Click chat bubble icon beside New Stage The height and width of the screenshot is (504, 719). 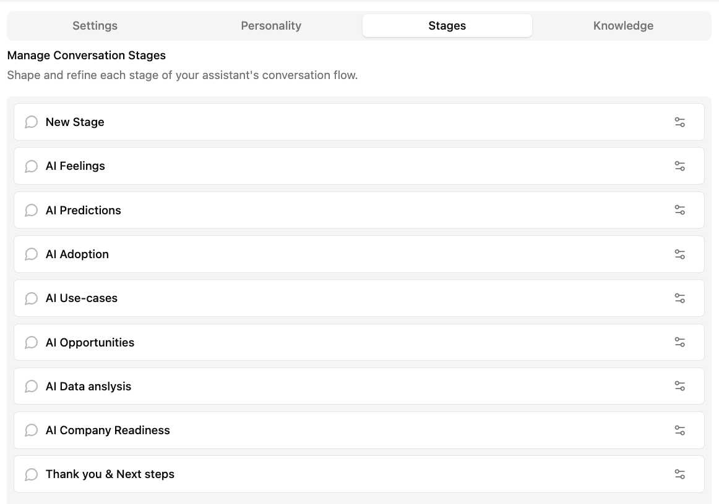[x=31, y=122]
